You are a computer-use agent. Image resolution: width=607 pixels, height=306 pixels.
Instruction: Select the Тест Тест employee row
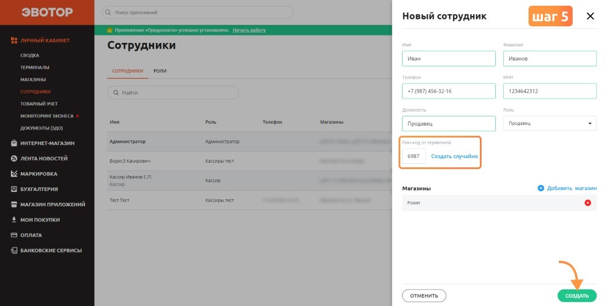pyautogui.click(x=249, y=200)
